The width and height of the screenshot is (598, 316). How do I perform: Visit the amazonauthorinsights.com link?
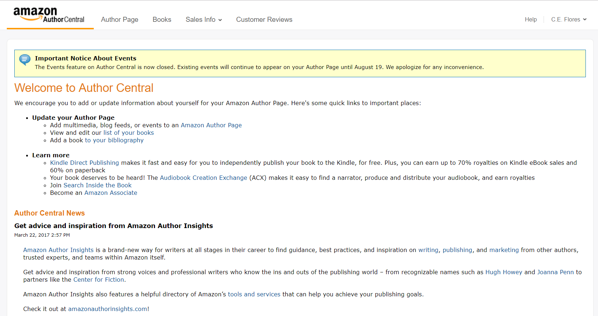(x=107, y=309)
